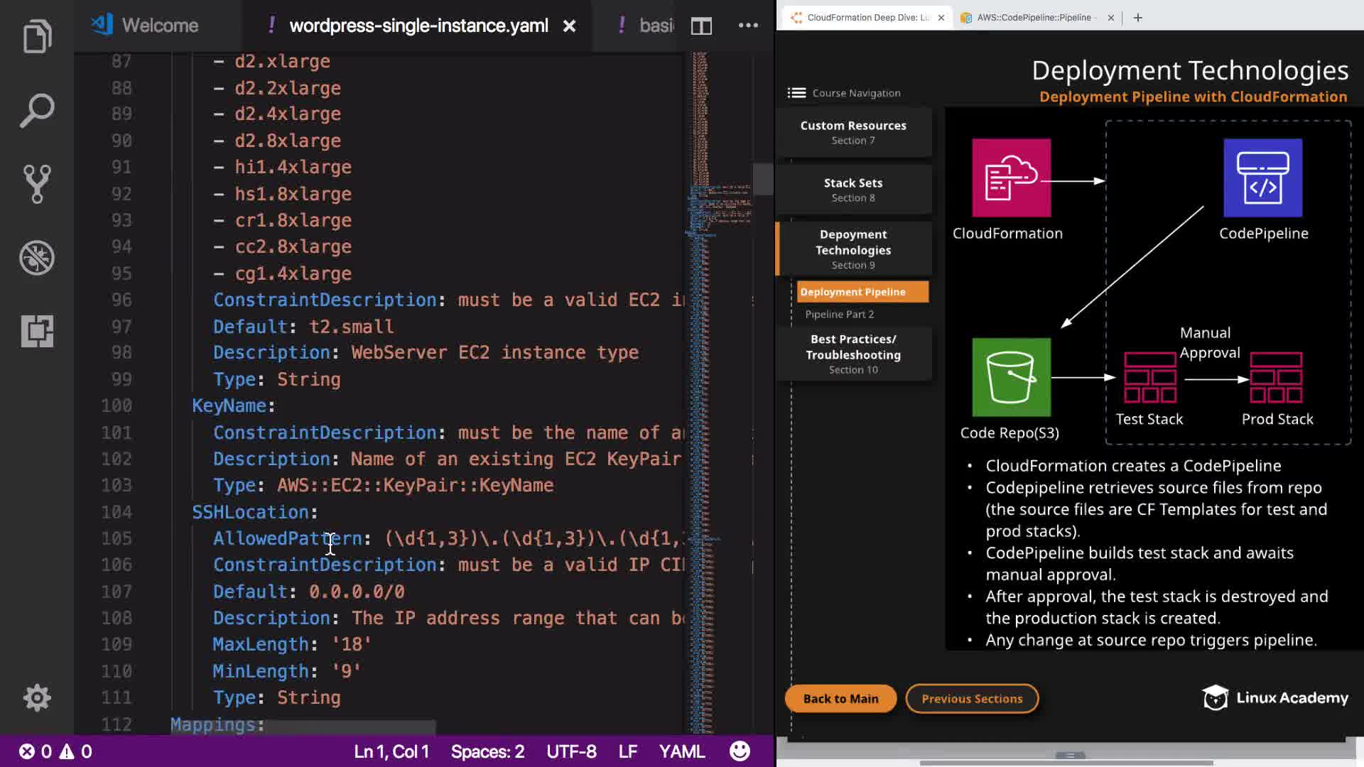Open the Search panel icon
The image size is (1364, 767).
pyautogui.click(x=37, y=110)
